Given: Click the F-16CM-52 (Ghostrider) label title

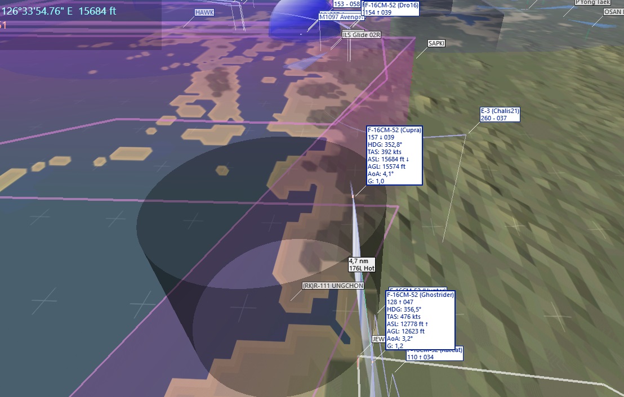Looking at the screenshot, I should [420, 295].
